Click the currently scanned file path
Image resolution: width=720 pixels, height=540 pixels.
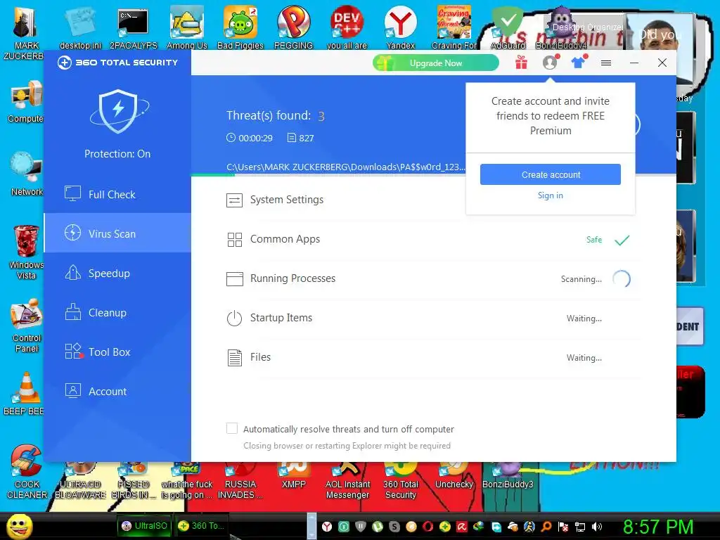point(345,167)
